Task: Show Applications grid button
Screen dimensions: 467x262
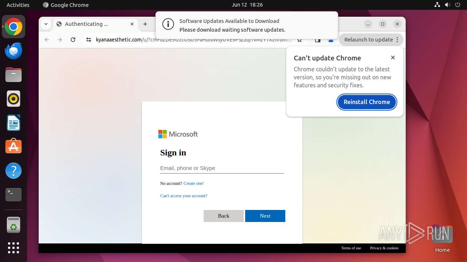Action: (13, 248)
